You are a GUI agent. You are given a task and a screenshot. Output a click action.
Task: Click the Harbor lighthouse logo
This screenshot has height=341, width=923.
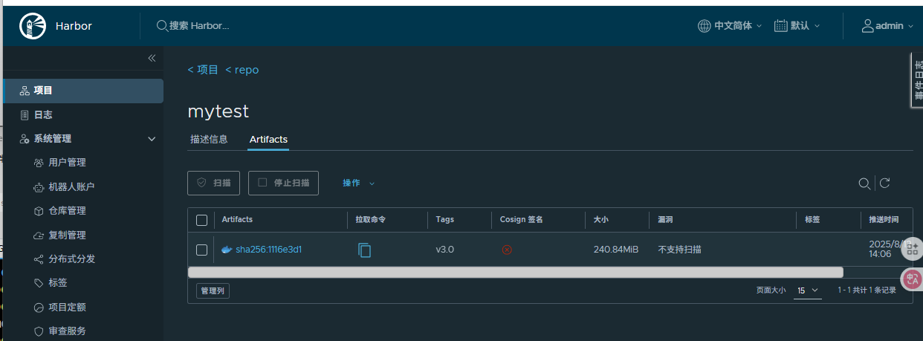[x=33, y=26]
